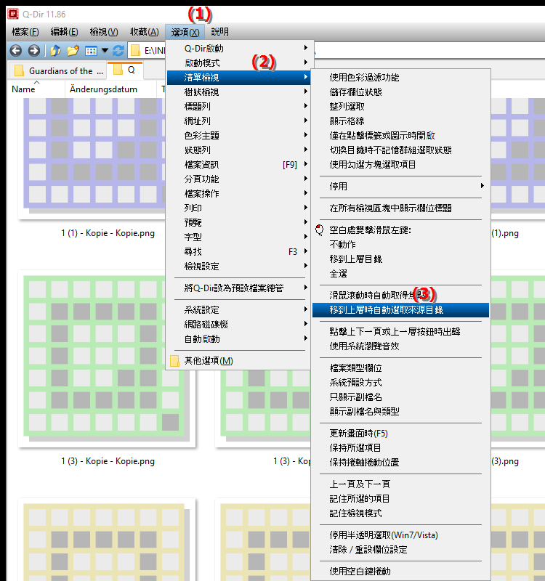Toggle 顯示格線 option
This screenshot has width=545, height=581.
click(x=400, y=121)
